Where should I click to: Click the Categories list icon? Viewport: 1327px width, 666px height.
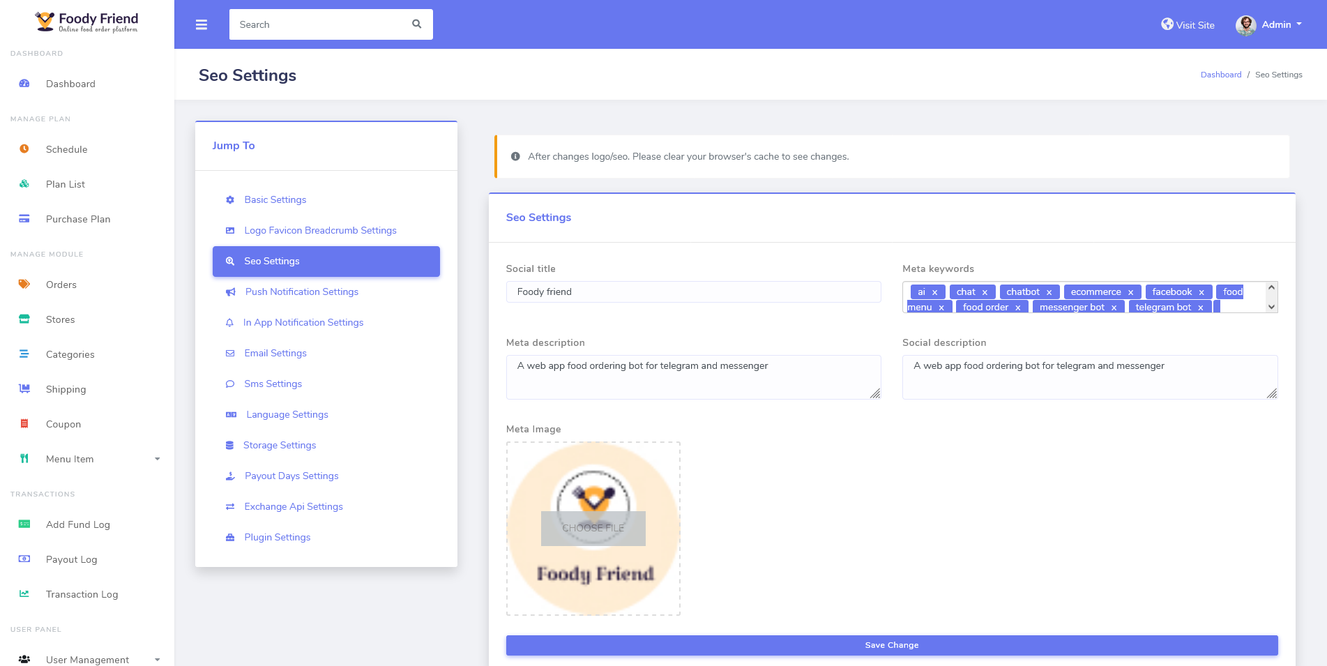tap(24, 354)
